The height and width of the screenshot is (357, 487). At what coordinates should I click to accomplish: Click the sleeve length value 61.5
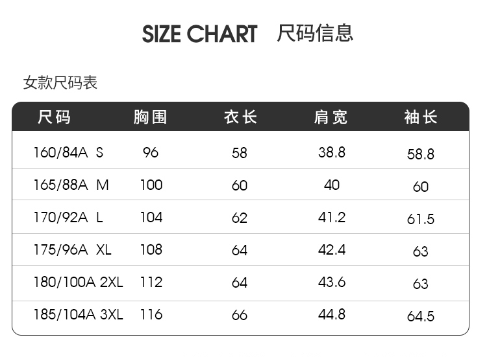pos(421,220)
